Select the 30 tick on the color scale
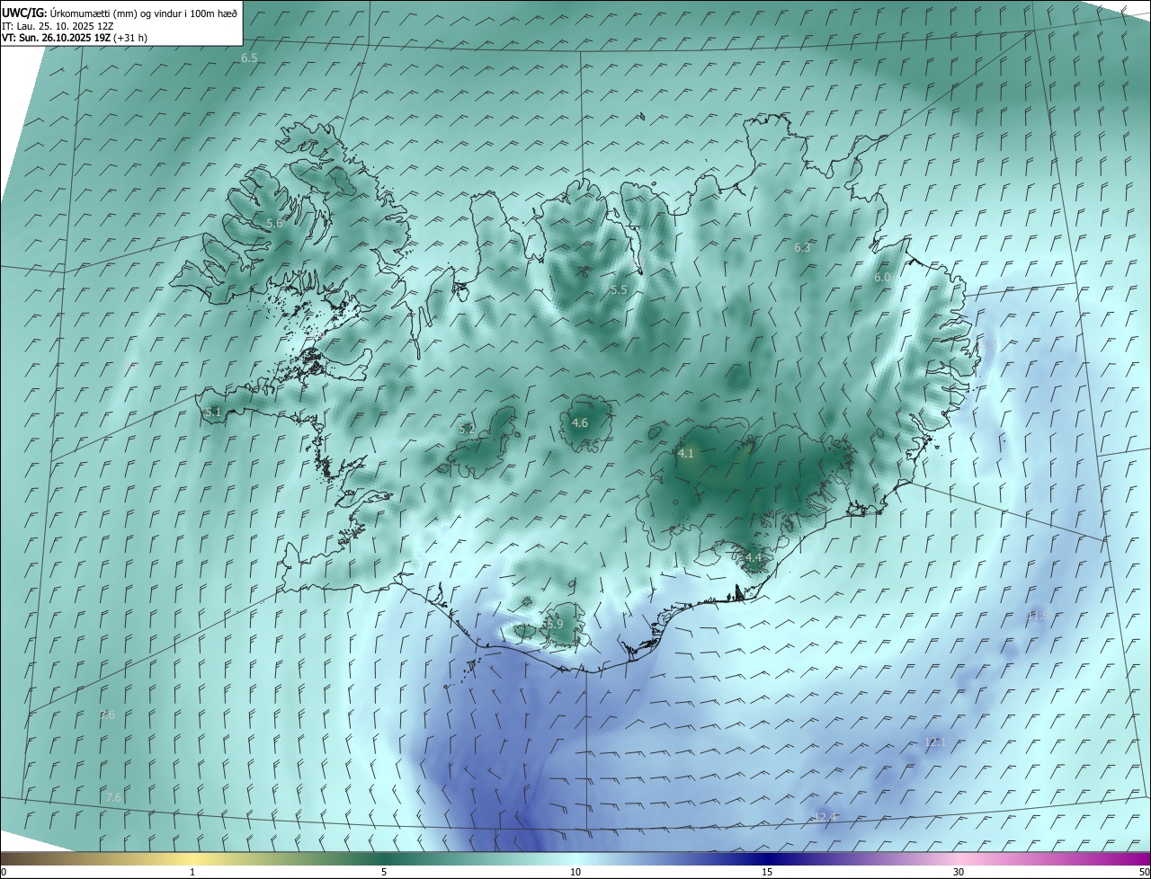 (x=959, y=872)
